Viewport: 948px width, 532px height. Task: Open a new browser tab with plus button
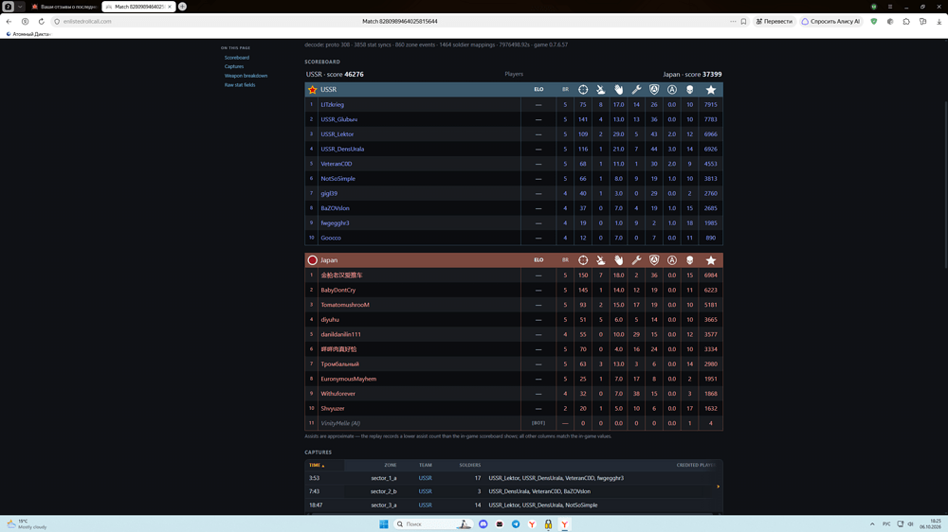pyautogui.click(x=182, y=7)
